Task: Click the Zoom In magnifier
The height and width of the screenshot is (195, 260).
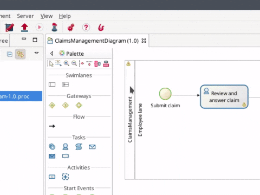Action: pyautogui.click(x=66, y=63)
